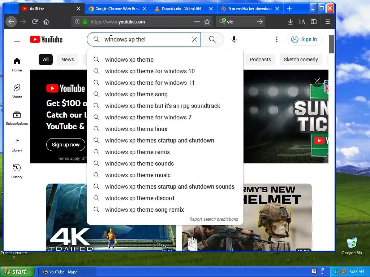This screenshot has width=370, height=277.
Task: Choose suggestion windows xp theme for windows 10
Action: pos(165,71)
